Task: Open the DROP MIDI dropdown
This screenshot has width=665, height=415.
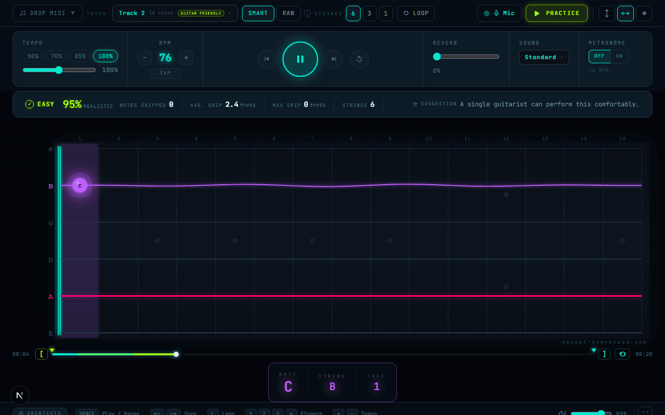Action: [47, 13]
